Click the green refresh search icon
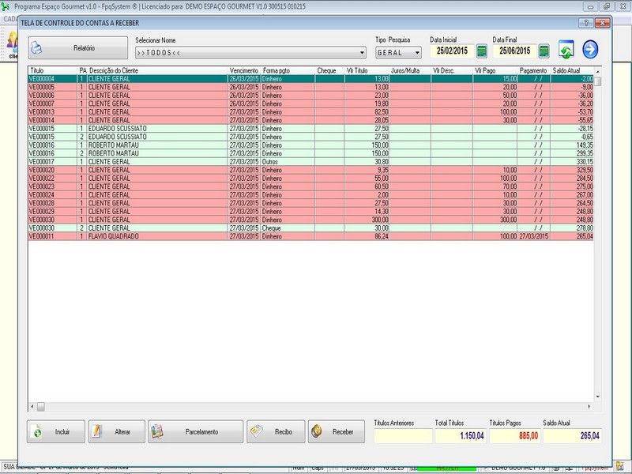Viewport: 632px width, 474px height. [566, 51]
